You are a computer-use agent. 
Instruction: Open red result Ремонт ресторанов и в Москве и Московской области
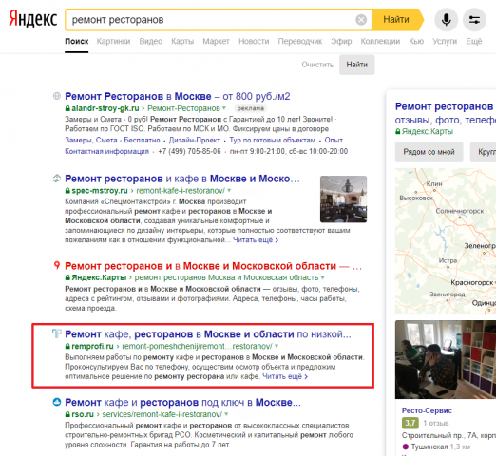(213, 266)
